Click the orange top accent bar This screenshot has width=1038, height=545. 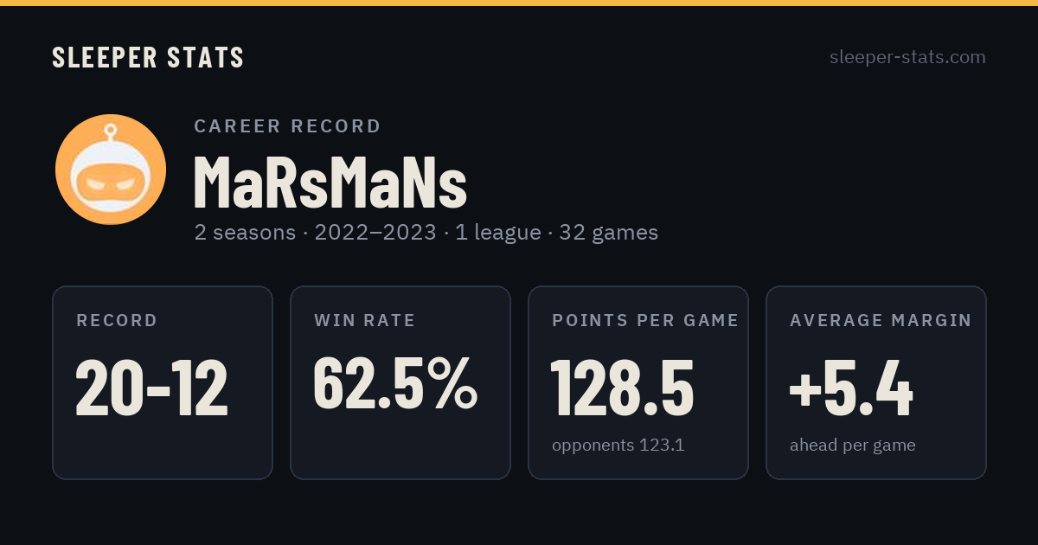519,3
